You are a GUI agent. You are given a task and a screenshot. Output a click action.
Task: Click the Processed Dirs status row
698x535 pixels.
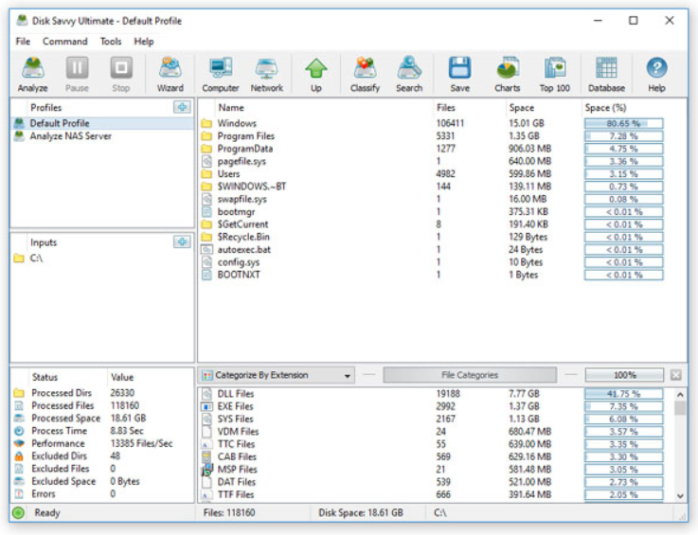102,393
